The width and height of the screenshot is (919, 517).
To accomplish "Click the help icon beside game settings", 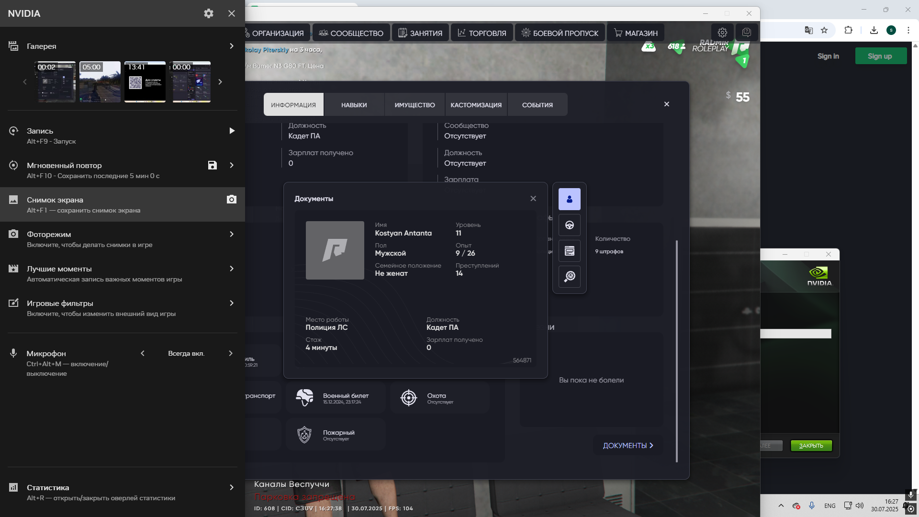I will pos(746,33).
